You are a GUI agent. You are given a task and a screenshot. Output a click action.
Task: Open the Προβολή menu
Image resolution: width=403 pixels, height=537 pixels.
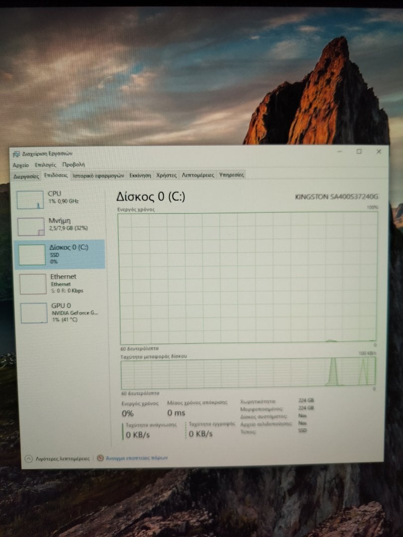tap(73, 165)
